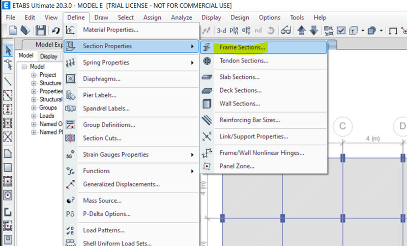Expand the Functions submenu arrow
The image size is (407, 246).
(192, 171)
